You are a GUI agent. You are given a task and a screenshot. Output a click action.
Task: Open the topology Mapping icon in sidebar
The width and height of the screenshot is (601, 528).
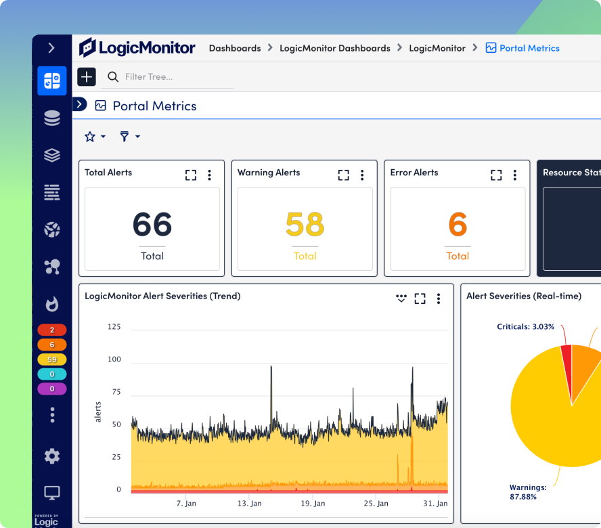pyautogui.click(x=52, y=267)
